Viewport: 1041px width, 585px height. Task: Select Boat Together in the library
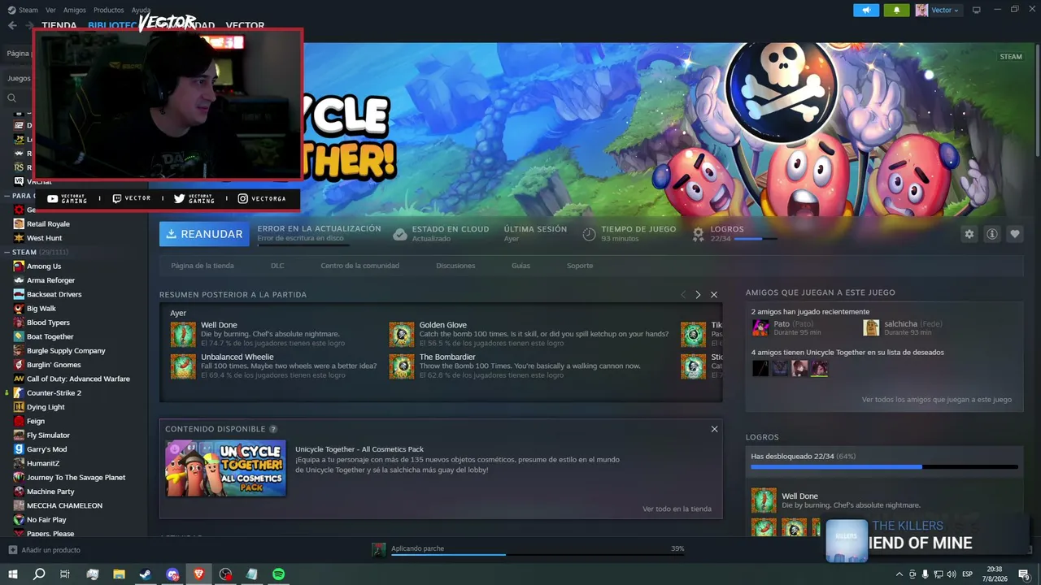[x=50, y=336]
